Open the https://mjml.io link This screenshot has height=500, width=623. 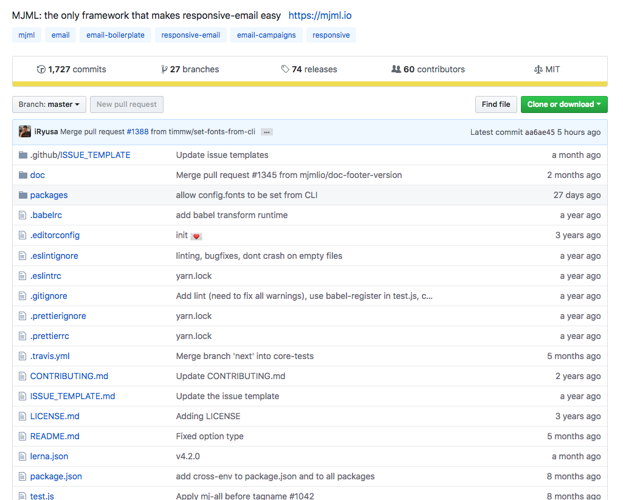pos(320,15)
